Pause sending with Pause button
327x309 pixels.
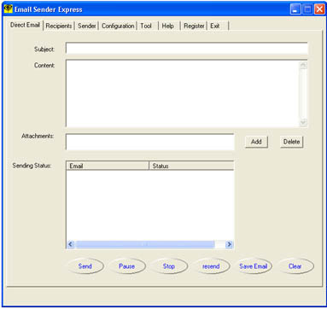tap(127, 266)
